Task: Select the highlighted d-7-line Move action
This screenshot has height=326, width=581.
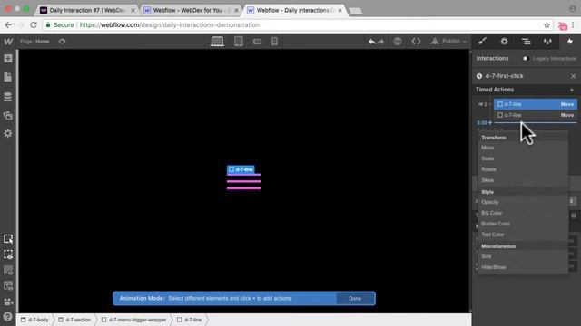Action: pos(536,104)
